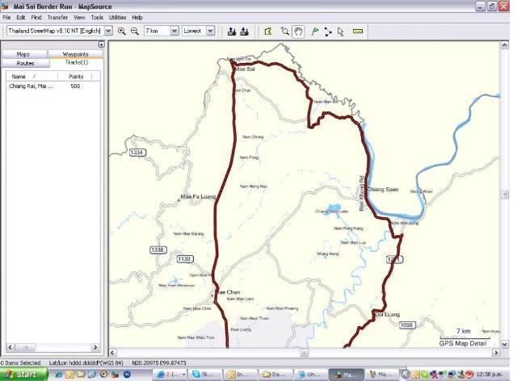Image resolution: width=517 pixels, height=381 pixels.
Task: Select the Selection arrow tool
Action: 341,31
